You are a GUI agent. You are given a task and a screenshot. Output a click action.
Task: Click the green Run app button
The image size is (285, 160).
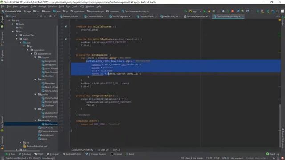click(x=204, y=11)
